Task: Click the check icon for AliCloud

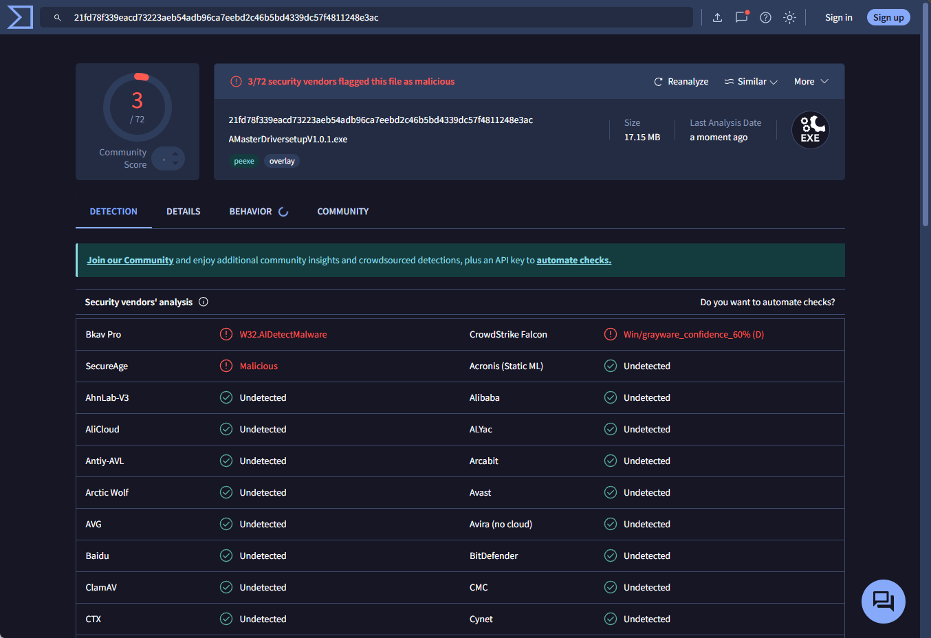Action: [226, 429]
